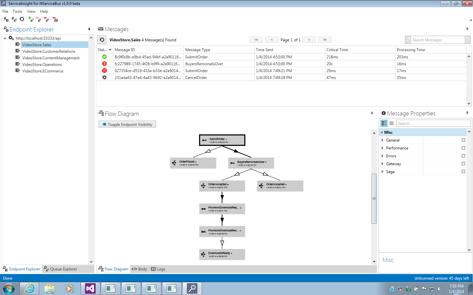This screenshot has width=473, height=295.
Task: Switch to the Body tab
Action: click(139, 269)
